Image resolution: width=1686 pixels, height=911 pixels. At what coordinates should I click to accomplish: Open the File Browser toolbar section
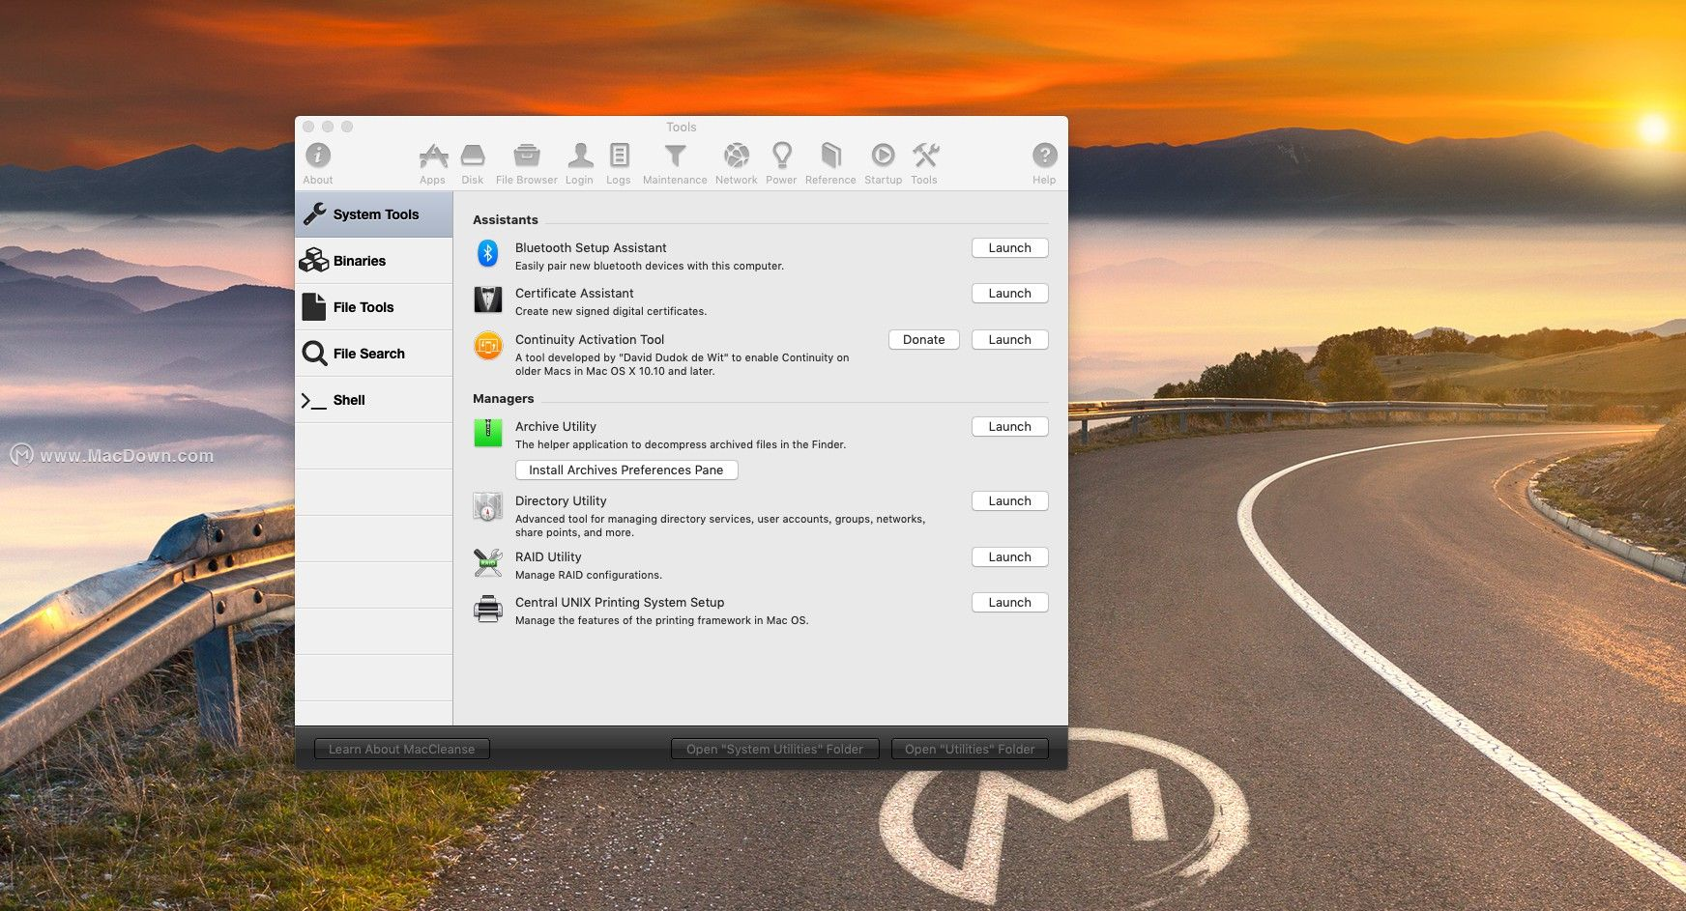527,162
